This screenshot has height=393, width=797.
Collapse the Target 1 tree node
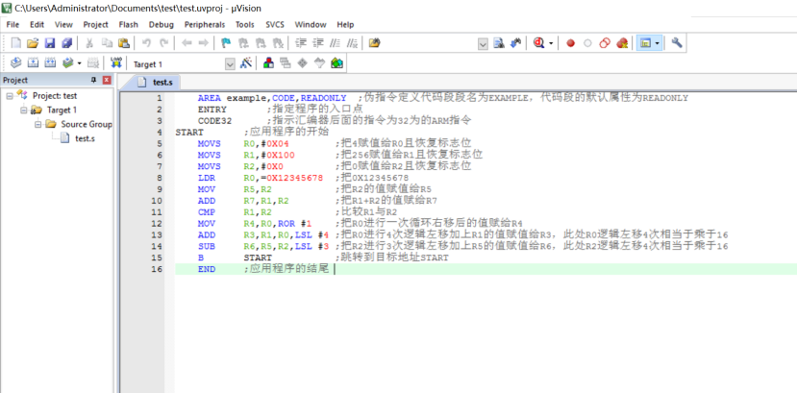23,110
